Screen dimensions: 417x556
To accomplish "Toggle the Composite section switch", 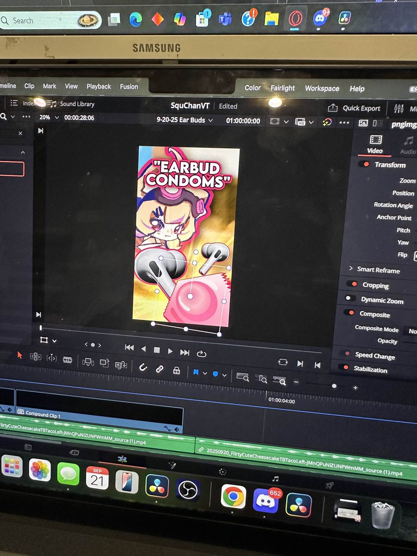I will (349, 313).
